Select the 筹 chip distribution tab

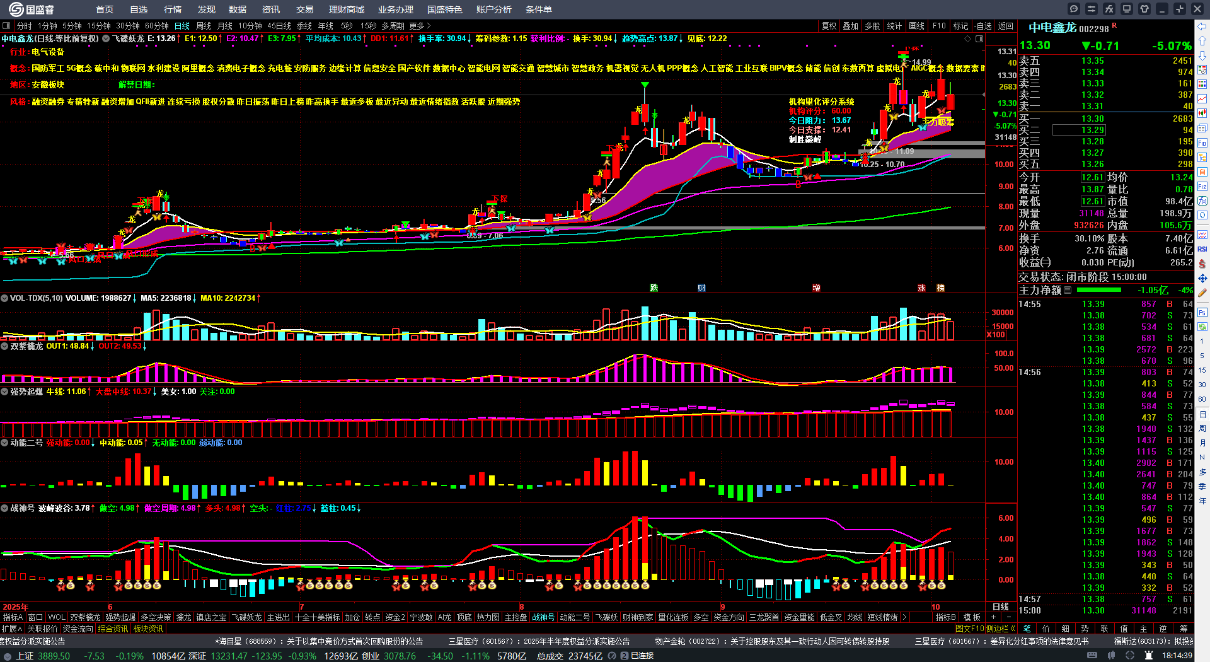[1184, 629]
